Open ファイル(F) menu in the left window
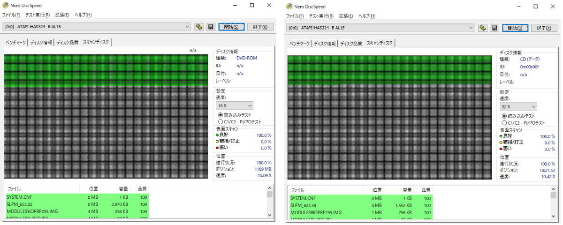Viewport: 563px width, 225px height. pos(11,15)
